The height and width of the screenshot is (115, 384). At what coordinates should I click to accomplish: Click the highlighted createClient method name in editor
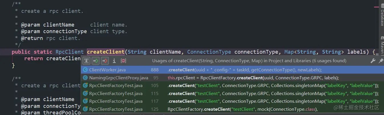(x=105, y=52)
